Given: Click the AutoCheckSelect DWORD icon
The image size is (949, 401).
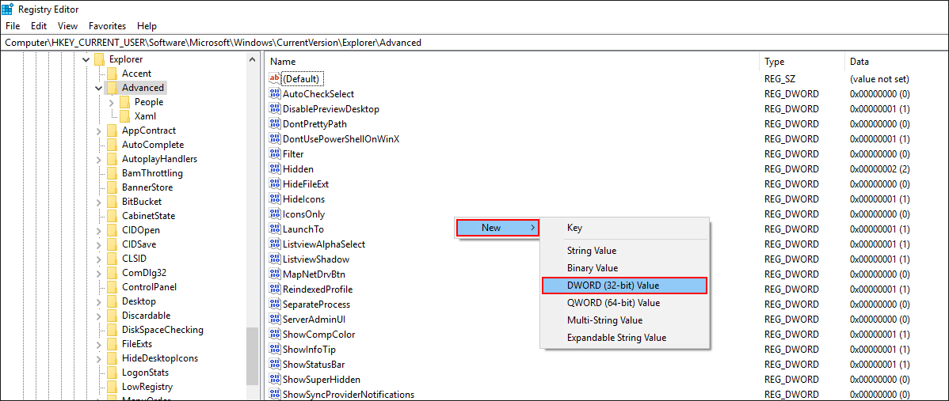Looking at the screenshot, I should 275,93.
